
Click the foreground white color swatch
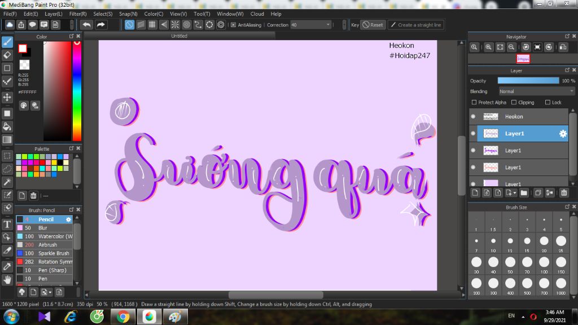pos(23,49)
